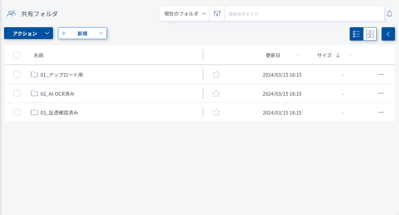Image resolution: width=399 pixels, height=215 pixels.
Task: Select all items with header checkbox
Action: tap(17, 55)
